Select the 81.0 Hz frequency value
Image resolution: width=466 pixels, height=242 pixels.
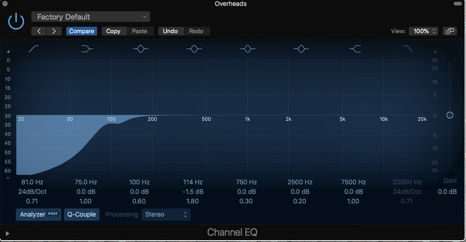tap(32, 182)
